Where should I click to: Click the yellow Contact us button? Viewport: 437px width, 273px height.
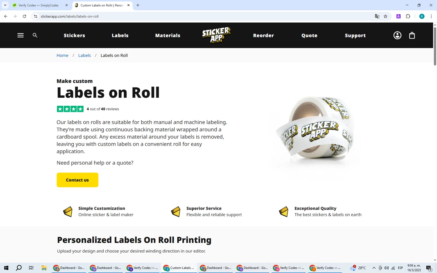[77, 180]
